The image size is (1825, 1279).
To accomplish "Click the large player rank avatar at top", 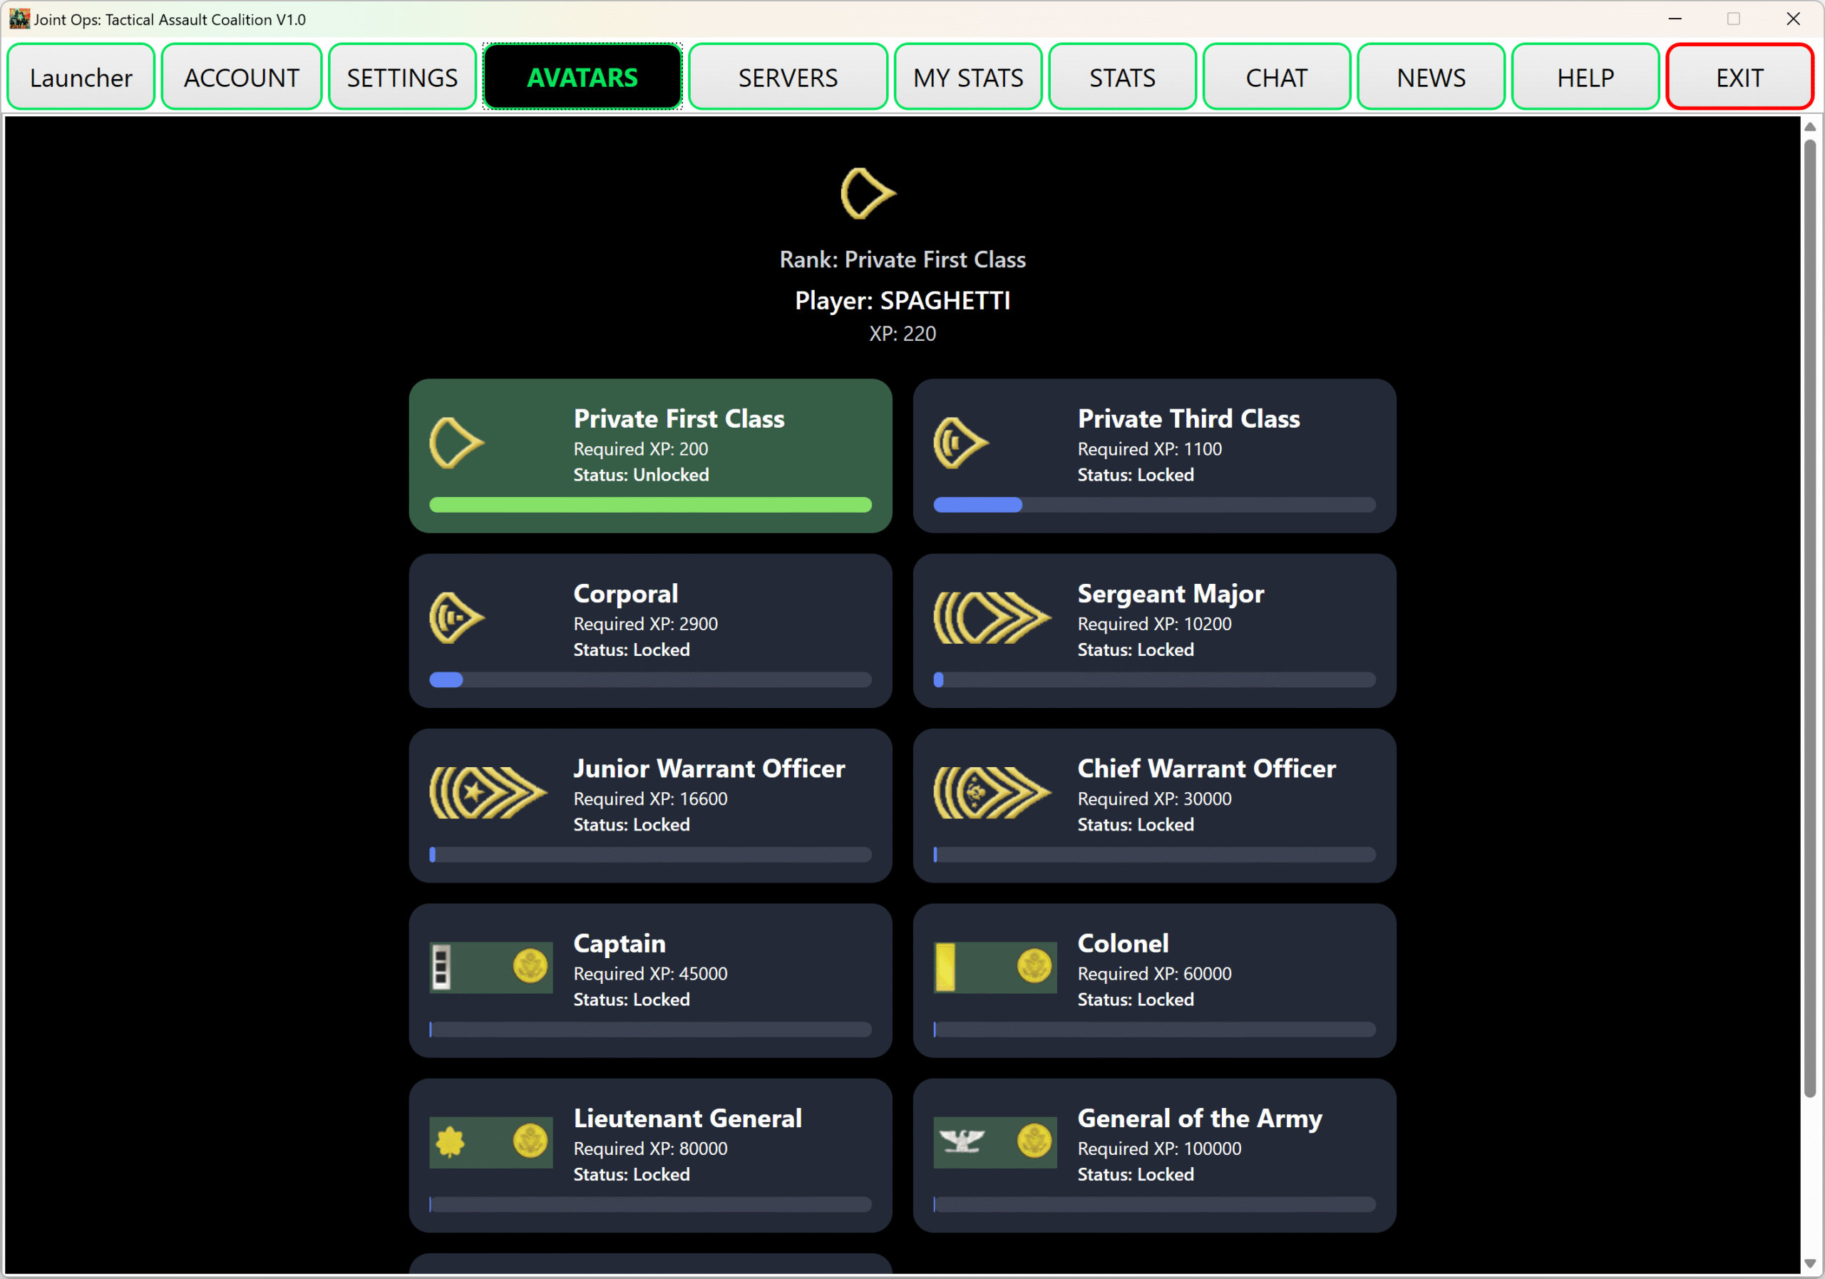I will tap(867, 193).
